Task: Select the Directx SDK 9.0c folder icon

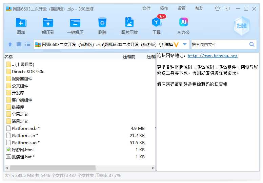Action: point(8,71)
